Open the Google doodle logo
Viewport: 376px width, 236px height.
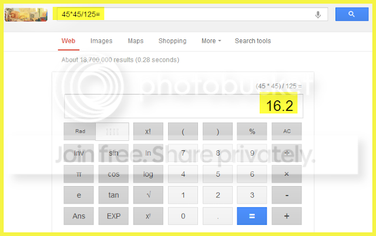point(26,15)
